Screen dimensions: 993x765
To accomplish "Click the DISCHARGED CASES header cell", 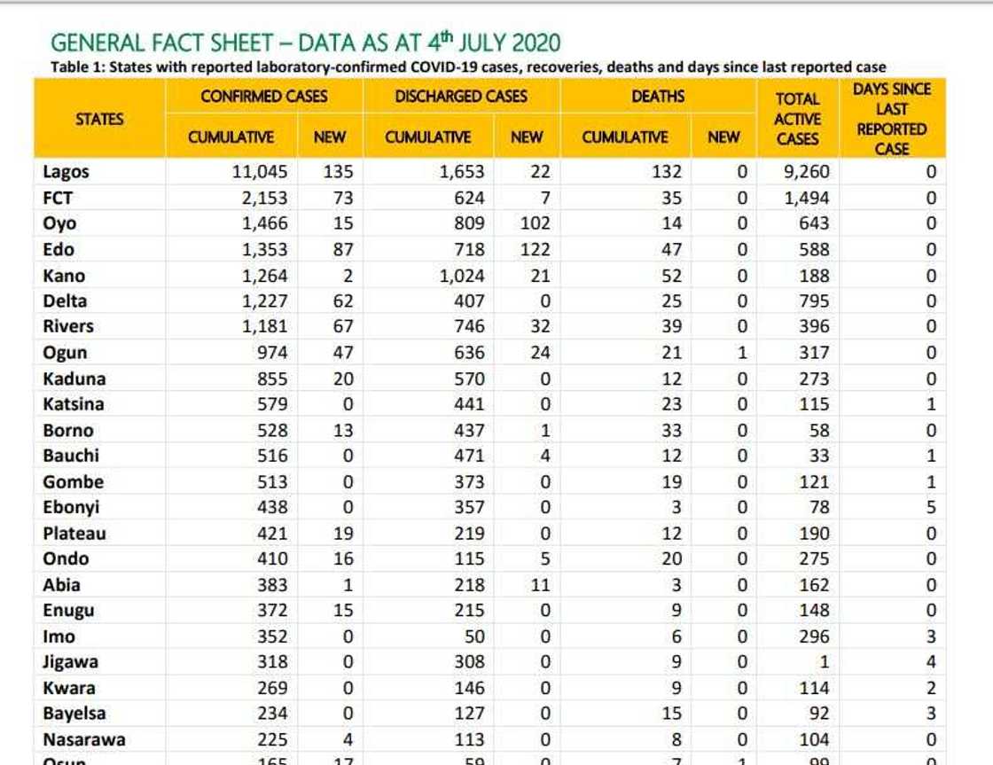I will (461, 96).
